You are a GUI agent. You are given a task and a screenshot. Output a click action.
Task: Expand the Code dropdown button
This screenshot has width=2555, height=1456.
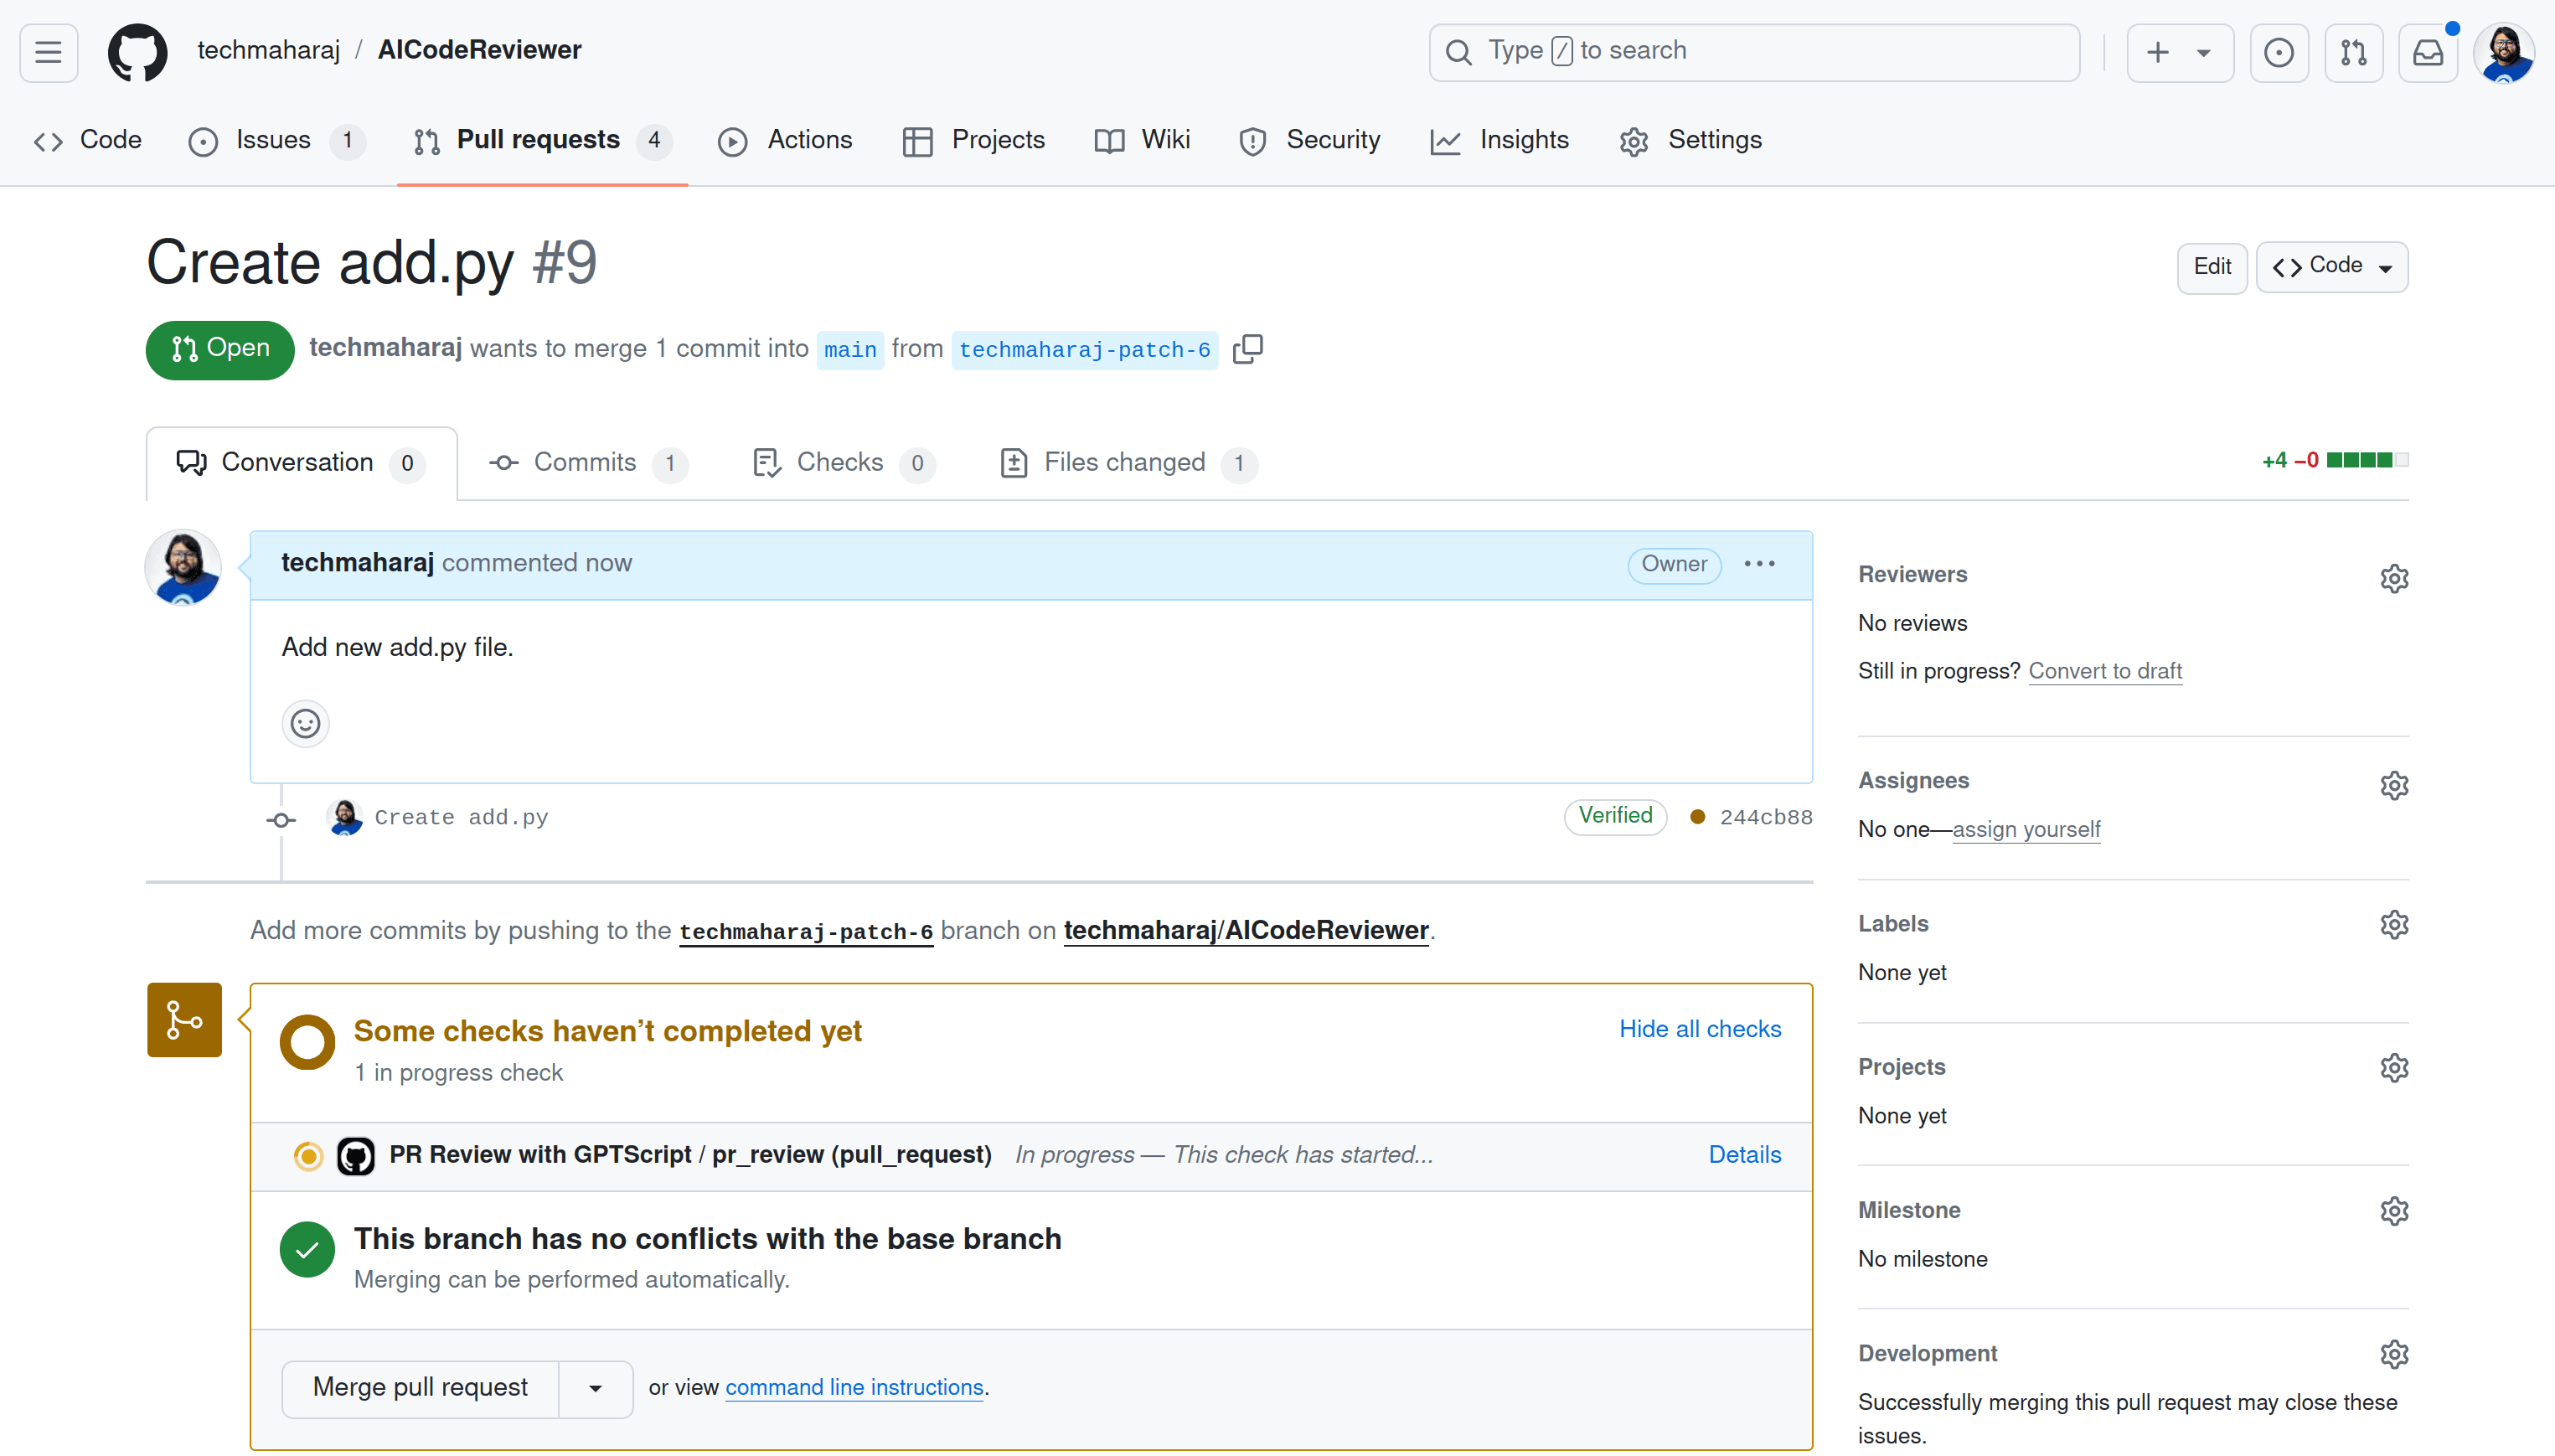click(x=2331, y=267)
